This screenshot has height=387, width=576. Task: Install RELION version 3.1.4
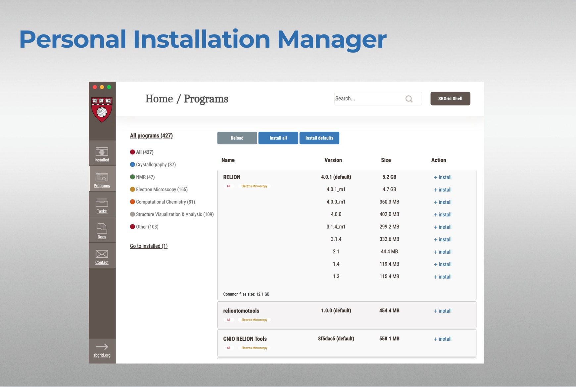coord(442,239)
